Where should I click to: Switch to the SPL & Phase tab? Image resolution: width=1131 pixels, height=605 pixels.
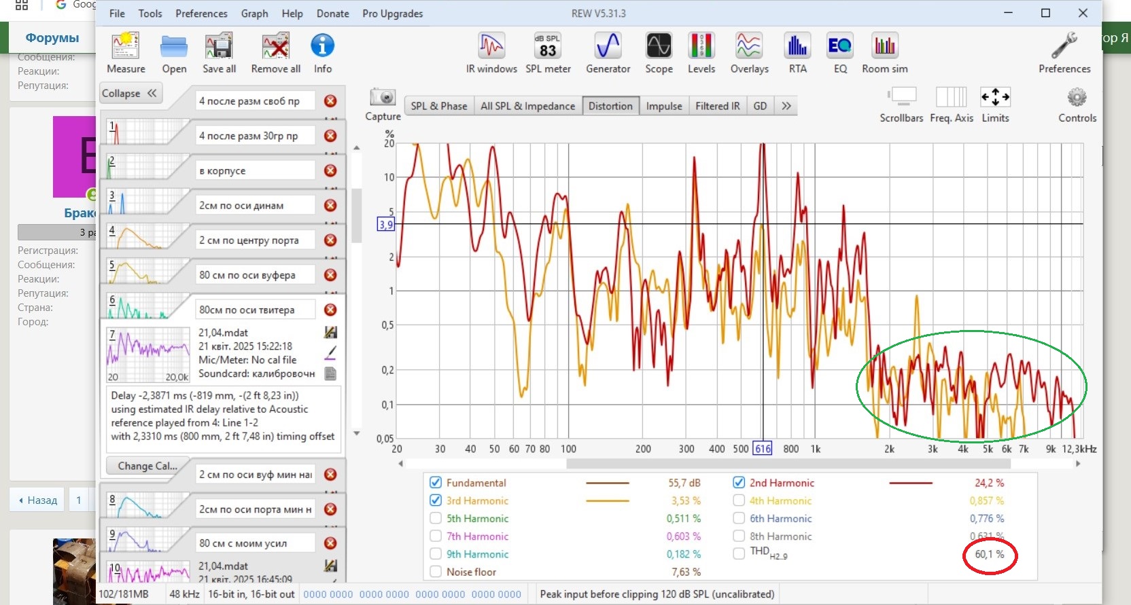pyautogui.click(x=438, y=106)
